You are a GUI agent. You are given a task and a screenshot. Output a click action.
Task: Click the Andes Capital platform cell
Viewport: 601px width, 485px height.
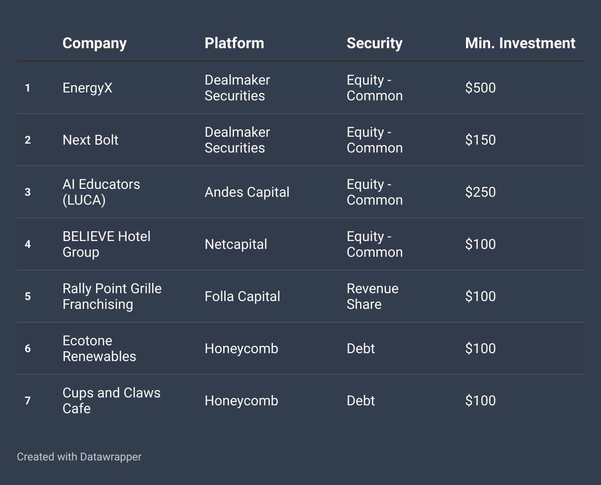247,192
